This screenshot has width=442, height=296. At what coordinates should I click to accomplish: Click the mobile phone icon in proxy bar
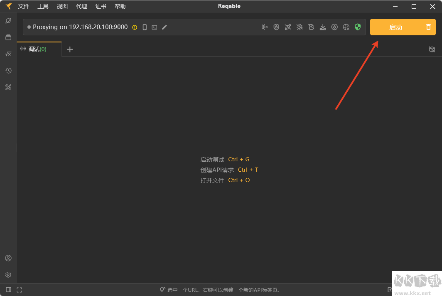coord(145,27)
